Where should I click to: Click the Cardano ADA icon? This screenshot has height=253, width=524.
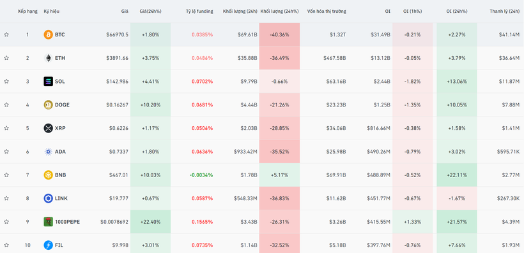(48, 152)
